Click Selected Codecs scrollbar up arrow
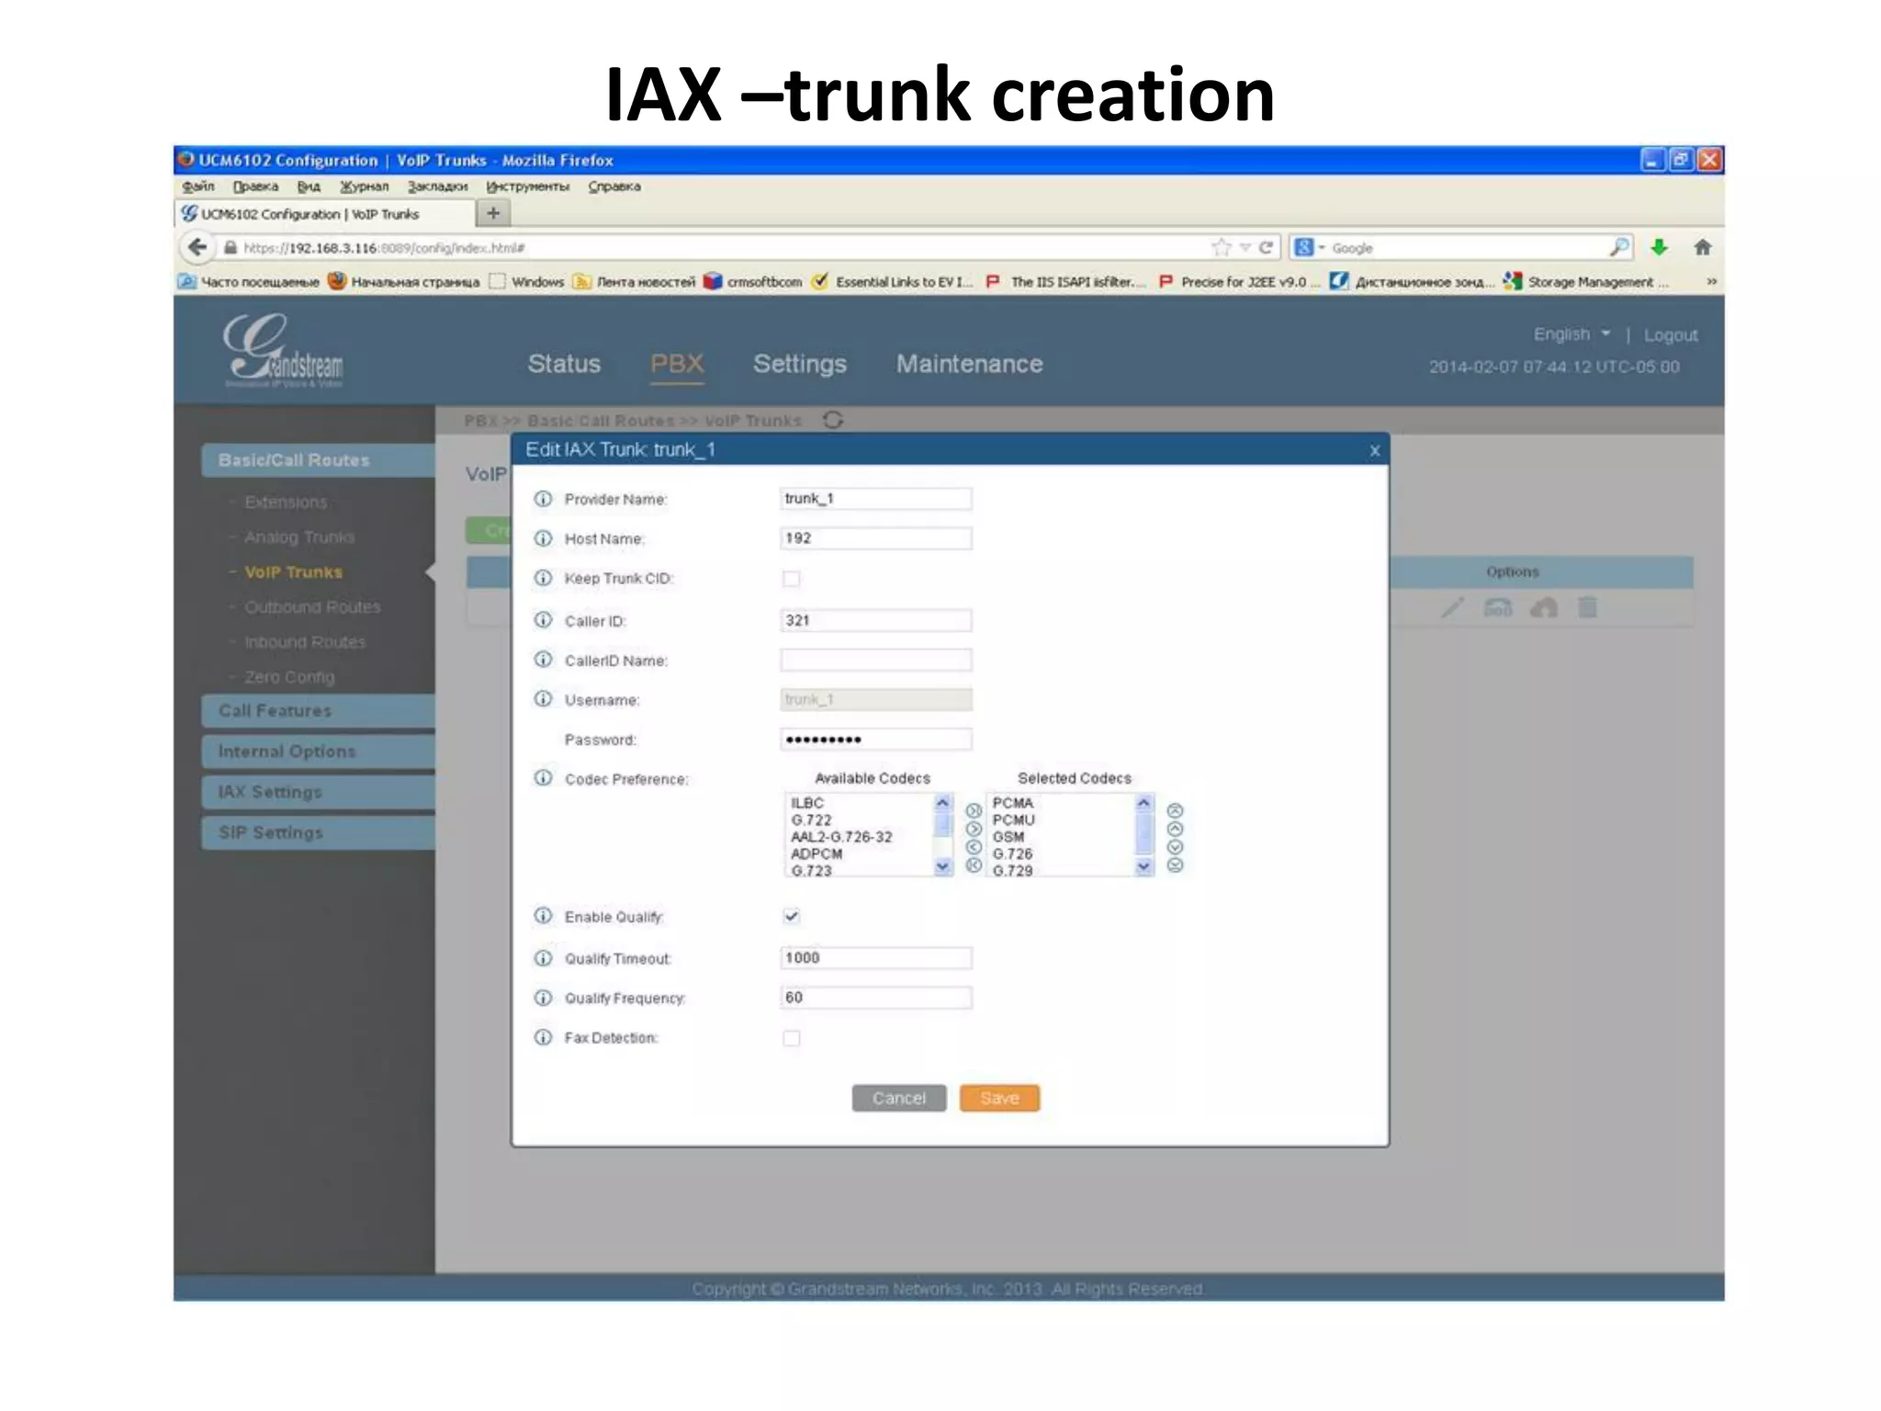 pyautogui.click(x=1143, y=803)
